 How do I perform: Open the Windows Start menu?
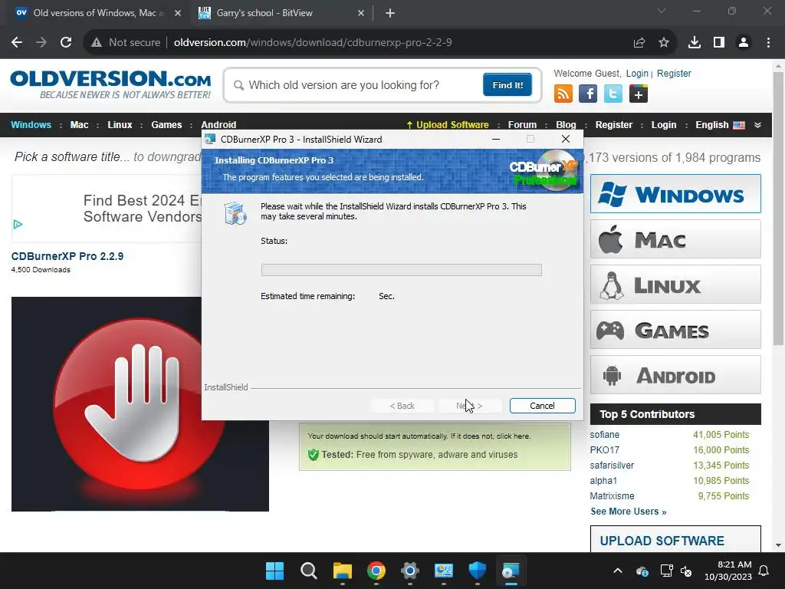tap(275, 571)
